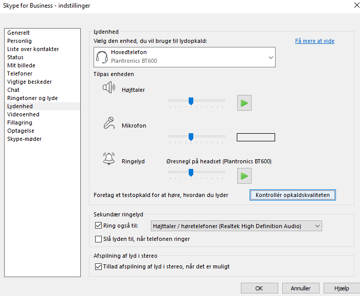Image resolution: width=360 pixels, height=296 pixels.
Task: Click the Højttaler volume slider handle
Action: coord(191,101)
